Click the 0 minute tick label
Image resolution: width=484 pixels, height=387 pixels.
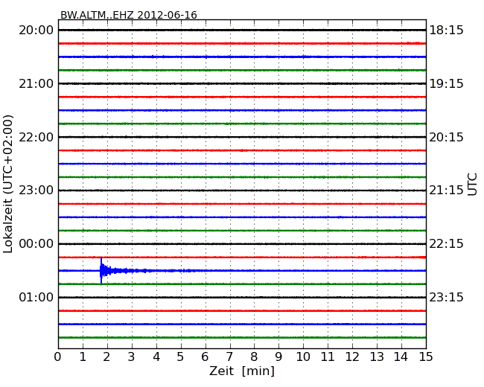[58, 356]
